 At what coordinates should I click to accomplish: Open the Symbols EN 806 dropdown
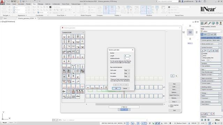[73, 32]
